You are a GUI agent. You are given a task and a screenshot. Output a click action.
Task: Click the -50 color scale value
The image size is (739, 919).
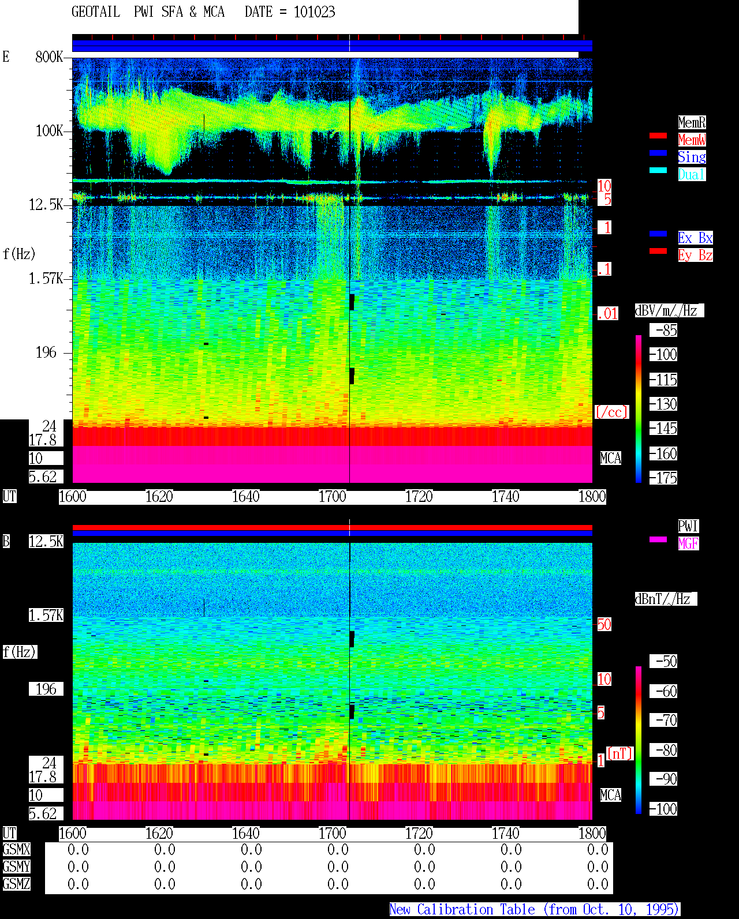pos(664,661)
